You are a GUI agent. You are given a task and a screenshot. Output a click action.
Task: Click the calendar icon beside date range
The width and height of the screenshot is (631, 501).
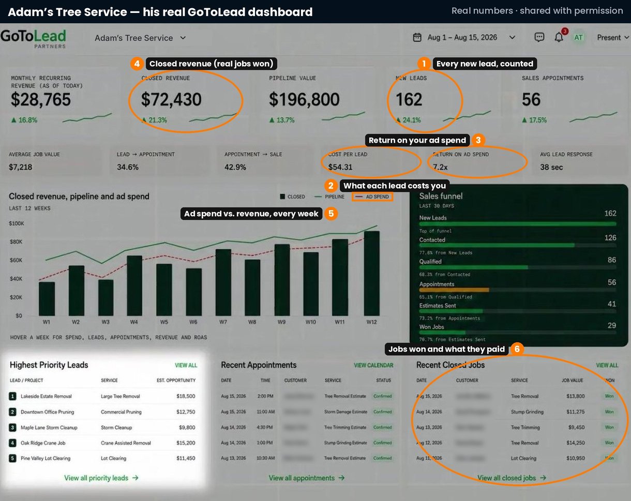pos(417,37)
